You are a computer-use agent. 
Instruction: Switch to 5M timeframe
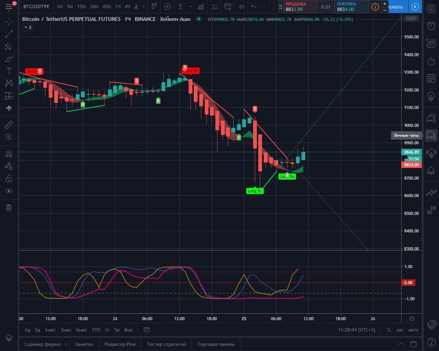70,7
